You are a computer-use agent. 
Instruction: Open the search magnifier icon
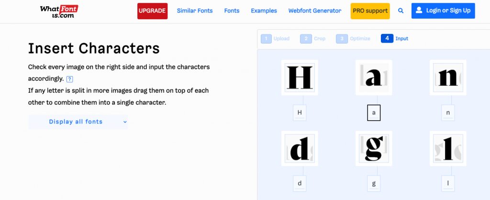[401, 11]
